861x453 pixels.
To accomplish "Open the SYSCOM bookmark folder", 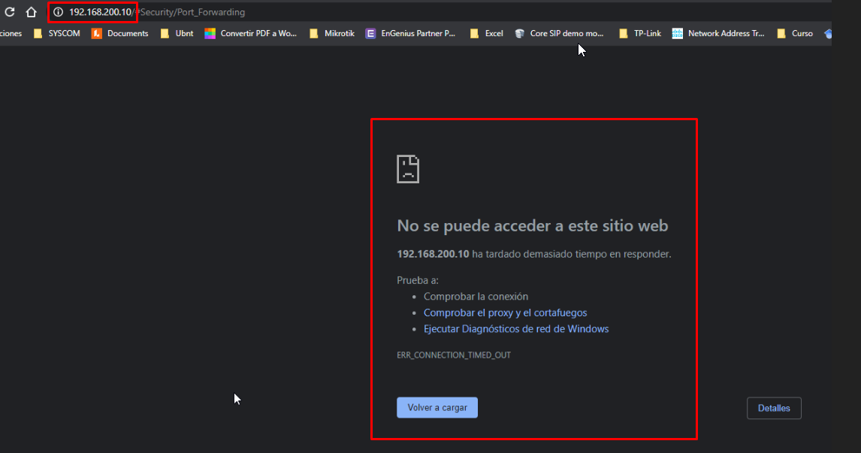I will (57, 34).
